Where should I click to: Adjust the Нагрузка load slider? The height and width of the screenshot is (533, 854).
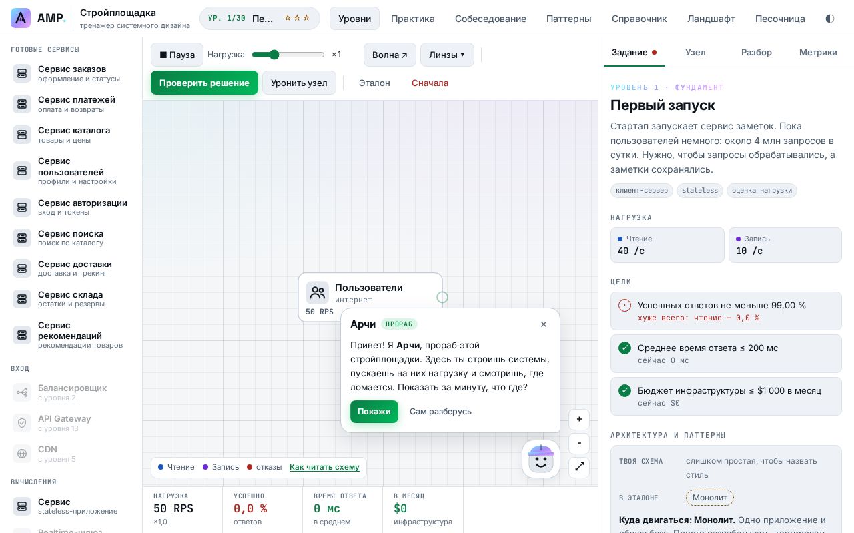click(288, 55)
